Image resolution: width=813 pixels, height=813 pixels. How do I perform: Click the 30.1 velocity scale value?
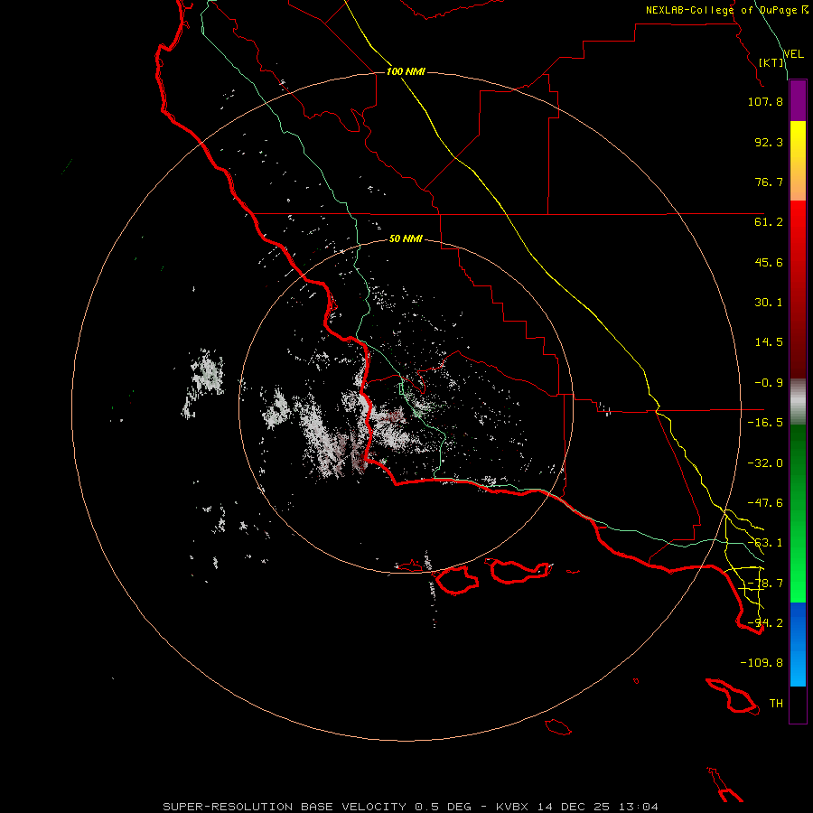769,303
